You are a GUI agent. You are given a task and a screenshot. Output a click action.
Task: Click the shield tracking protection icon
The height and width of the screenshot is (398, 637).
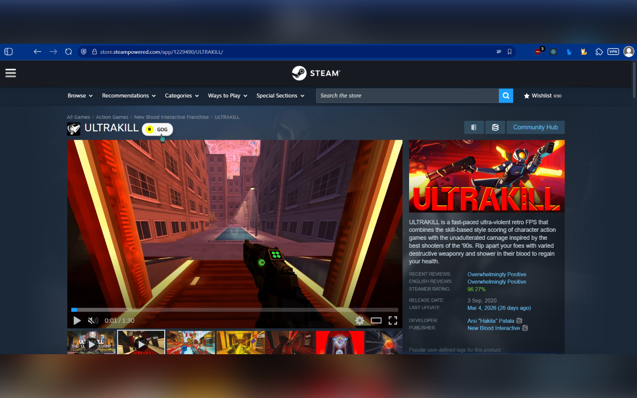coord(84,52)
